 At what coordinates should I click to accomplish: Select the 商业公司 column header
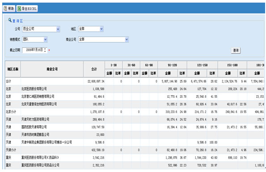[x=52, y=69]
